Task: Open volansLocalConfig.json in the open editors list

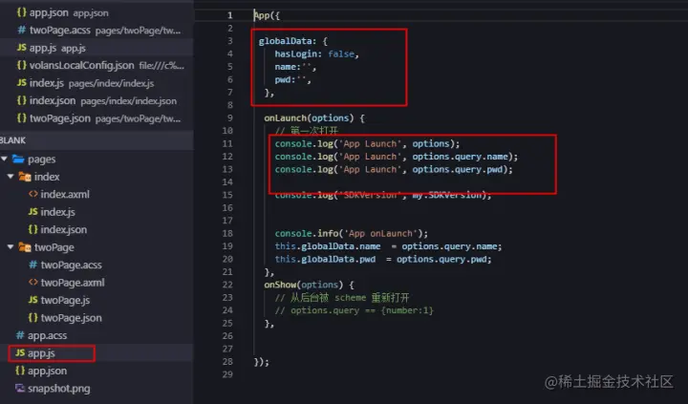Action: coord(97,65)
